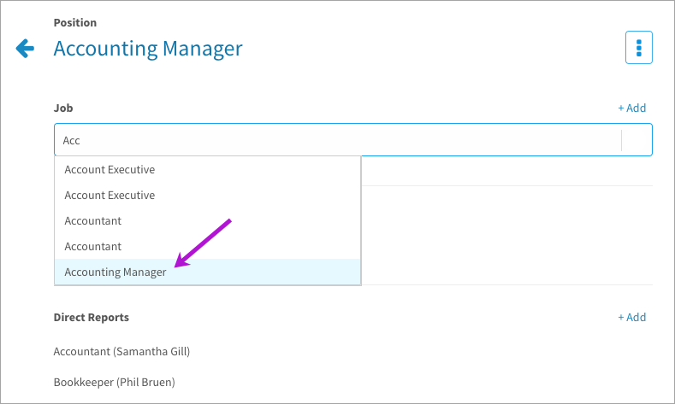Click empty area right of suggestion list

click(506, 235)
